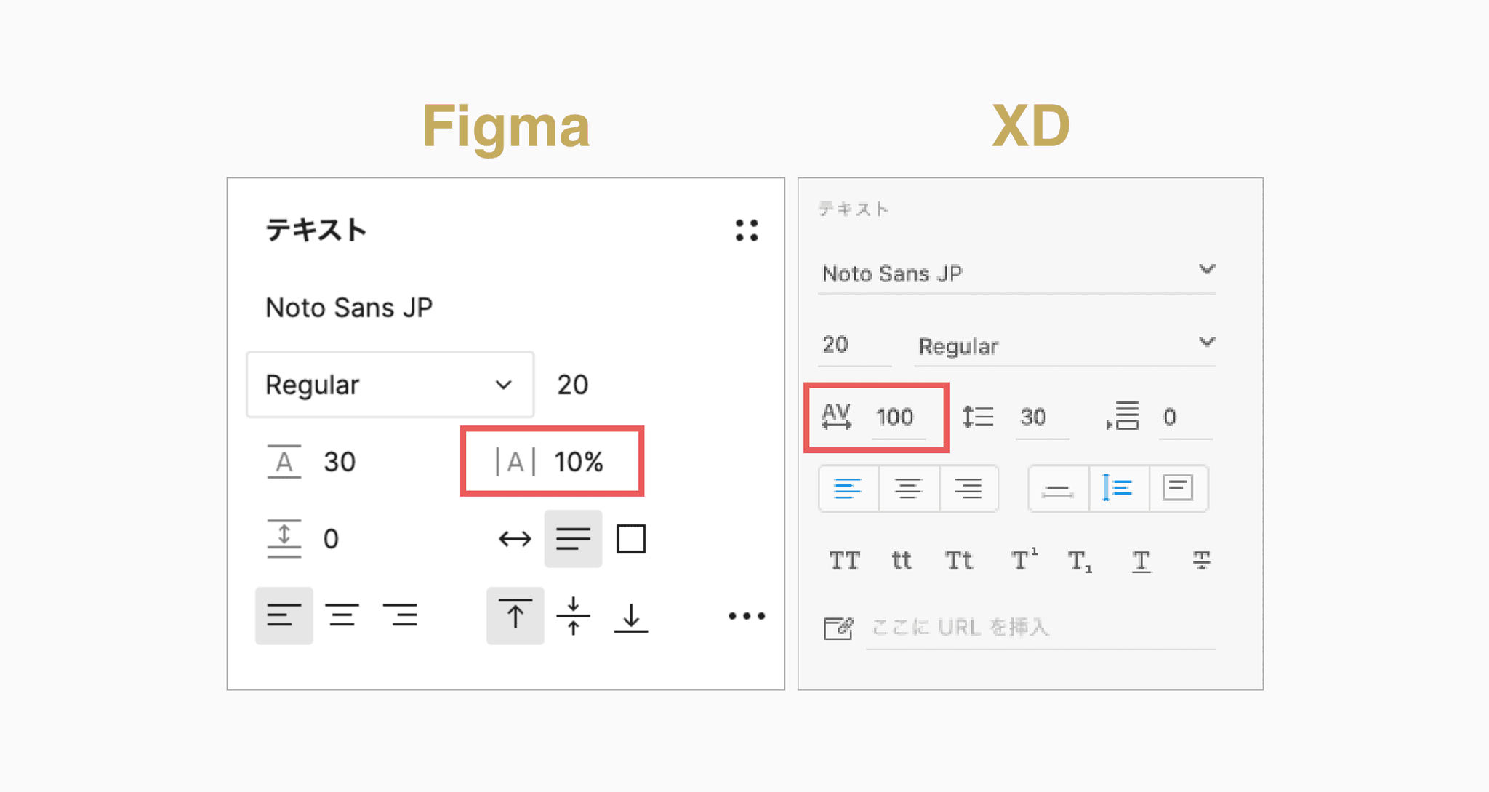Align text to bottom in Figma
Viewport: 1489px width, 792px height.
(630, 617)
